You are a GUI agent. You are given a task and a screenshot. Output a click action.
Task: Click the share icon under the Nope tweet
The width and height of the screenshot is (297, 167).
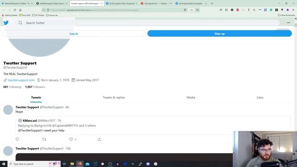[x=99, y=139]
